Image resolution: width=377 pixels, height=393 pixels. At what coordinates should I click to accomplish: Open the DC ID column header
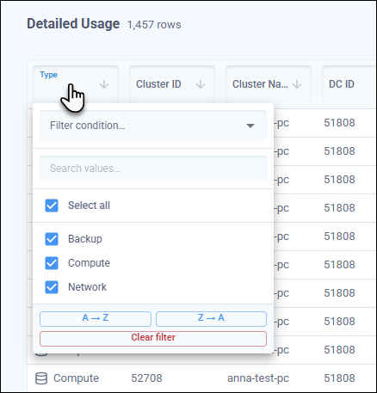[349, 84]
